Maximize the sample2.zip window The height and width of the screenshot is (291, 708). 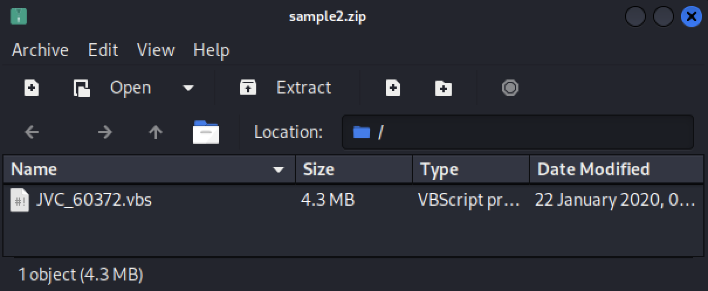(x=664, y=16)
